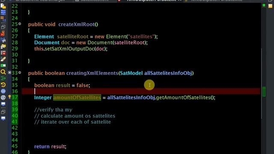Open the pencil Tasks view icon

[3, 59]
